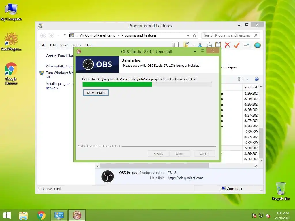Click the Cut scissors toolbar icon
This screenshot has height=221, width=295.
(x=200, y=45)
